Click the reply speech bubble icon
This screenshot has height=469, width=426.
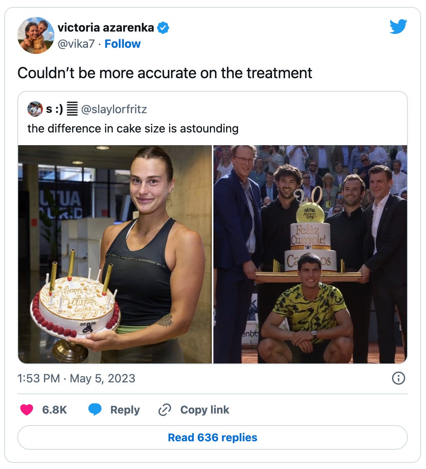95,410
